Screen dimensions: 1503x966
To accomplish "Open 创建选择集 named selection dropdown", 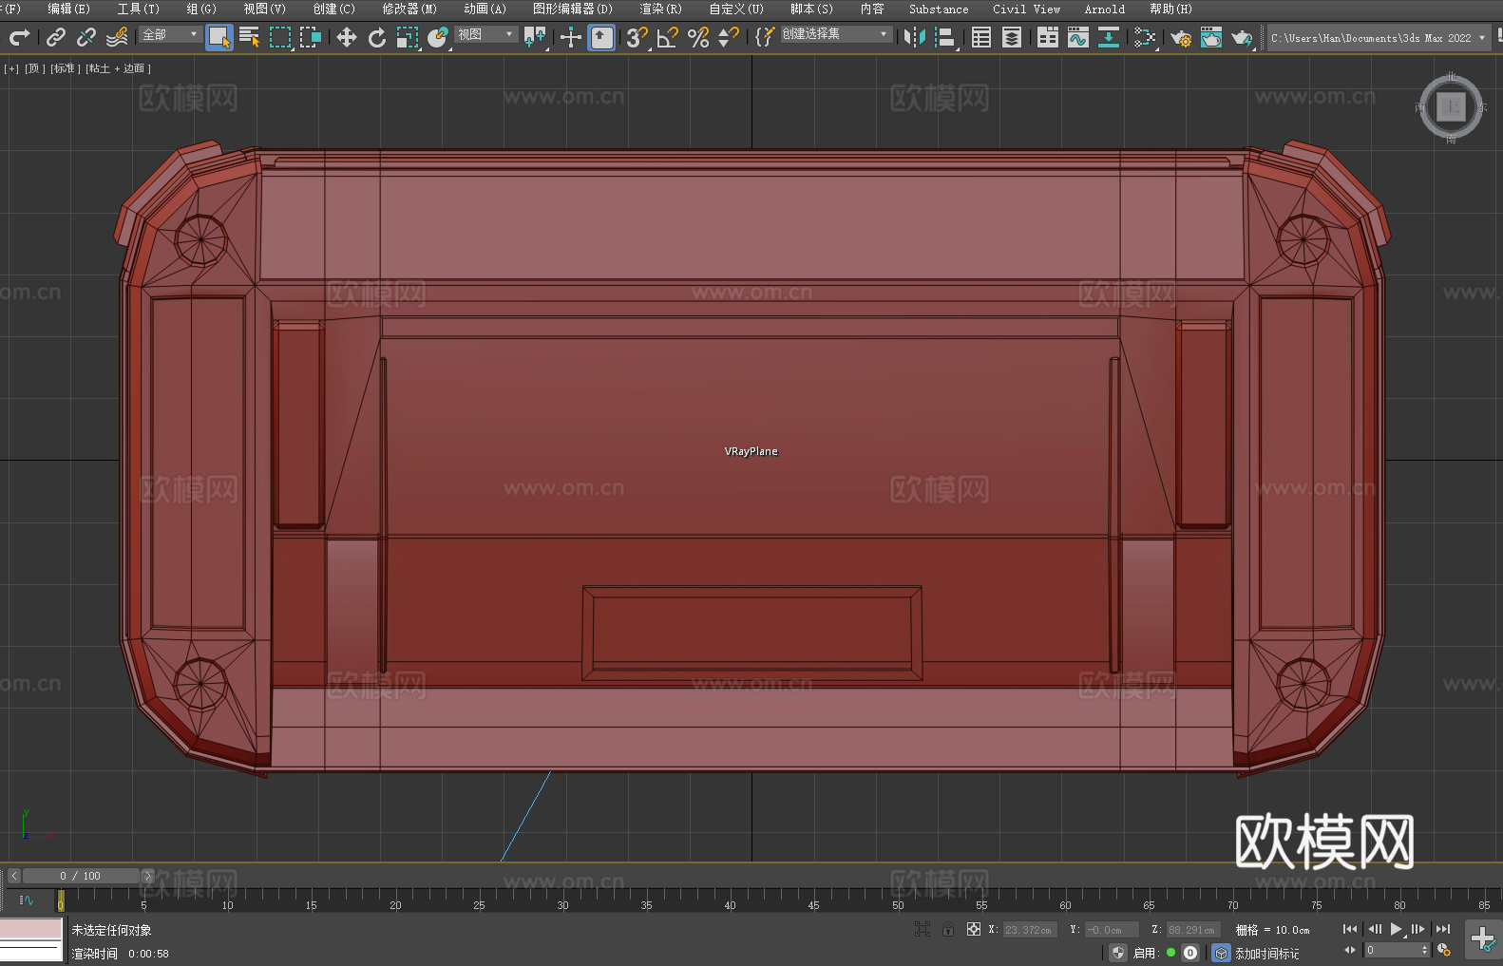I will click(836, 34).
